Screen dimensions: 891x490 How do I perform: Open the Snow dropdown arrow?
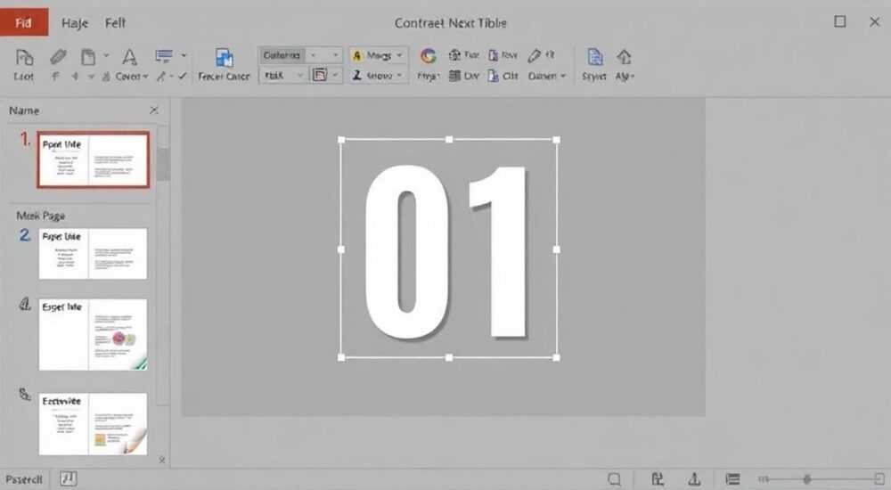pyautogui.click(x=399, y=75)
